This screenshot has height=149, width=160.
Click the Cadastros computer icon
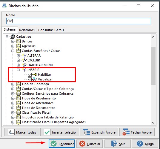pos(13,37)
